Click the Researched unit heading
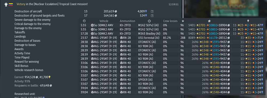Viewport: 267px width, 98px height. [25, 94]
